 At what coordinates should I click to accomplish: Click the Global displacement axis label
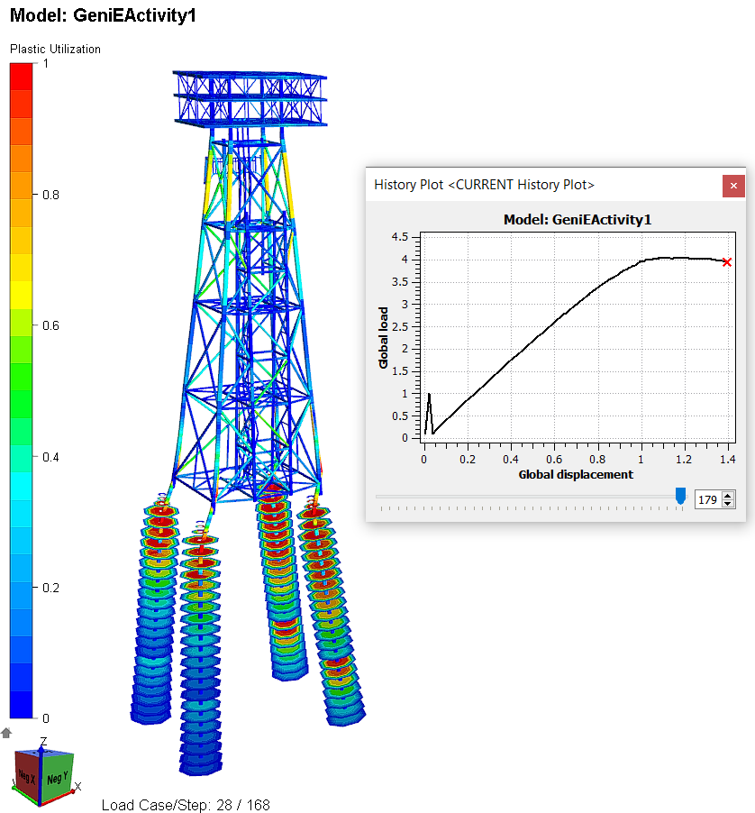pyautogui.click(x=575, y=474)
